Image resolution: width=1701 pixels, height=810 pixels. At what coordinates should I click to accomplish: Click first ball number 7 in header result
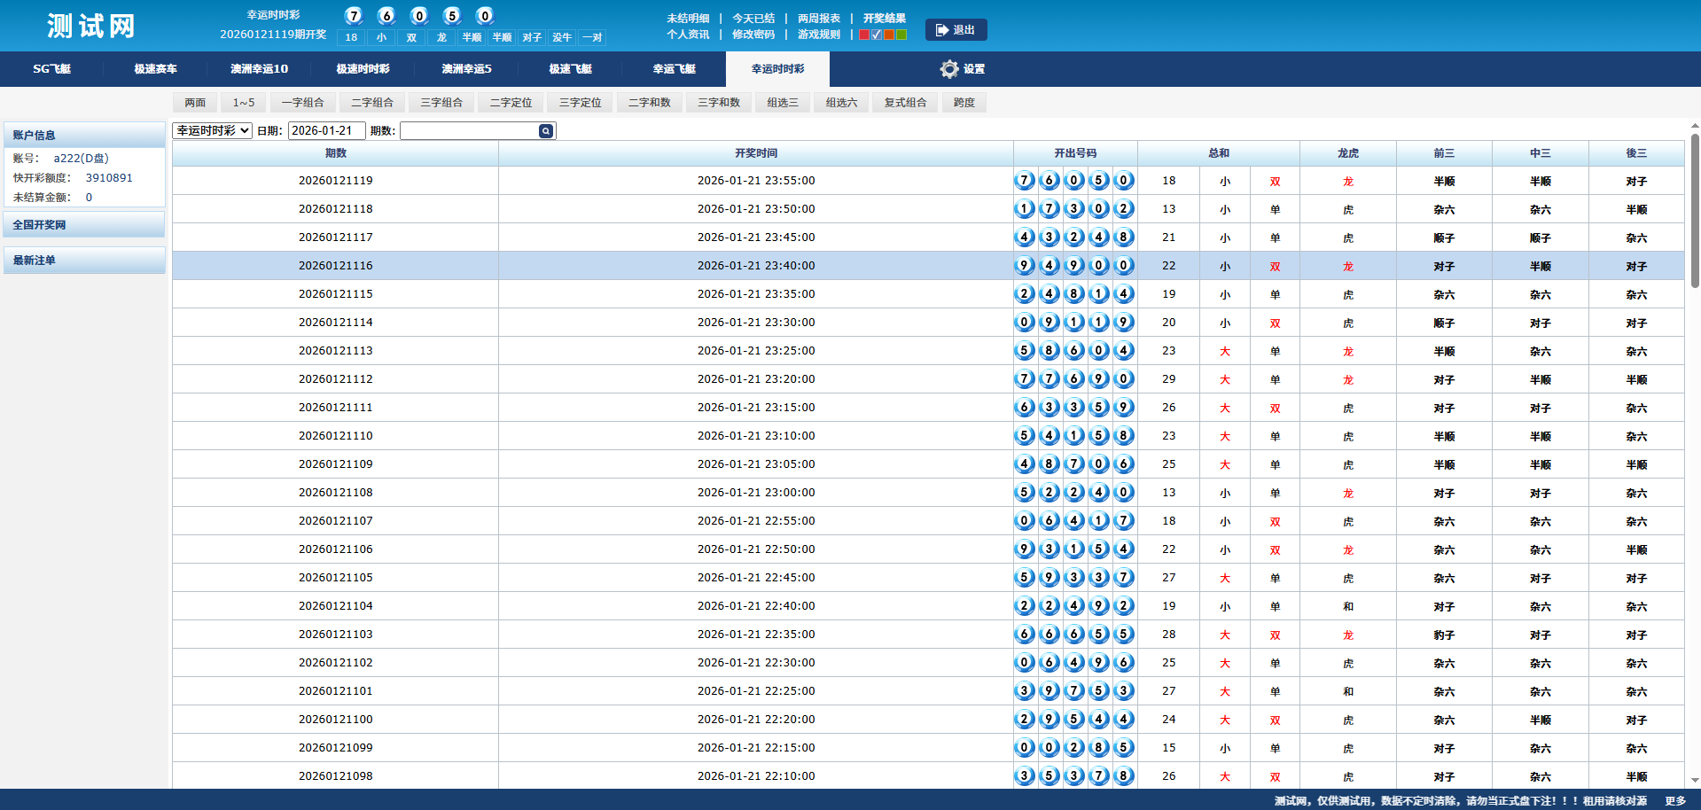tap(354, 16)
